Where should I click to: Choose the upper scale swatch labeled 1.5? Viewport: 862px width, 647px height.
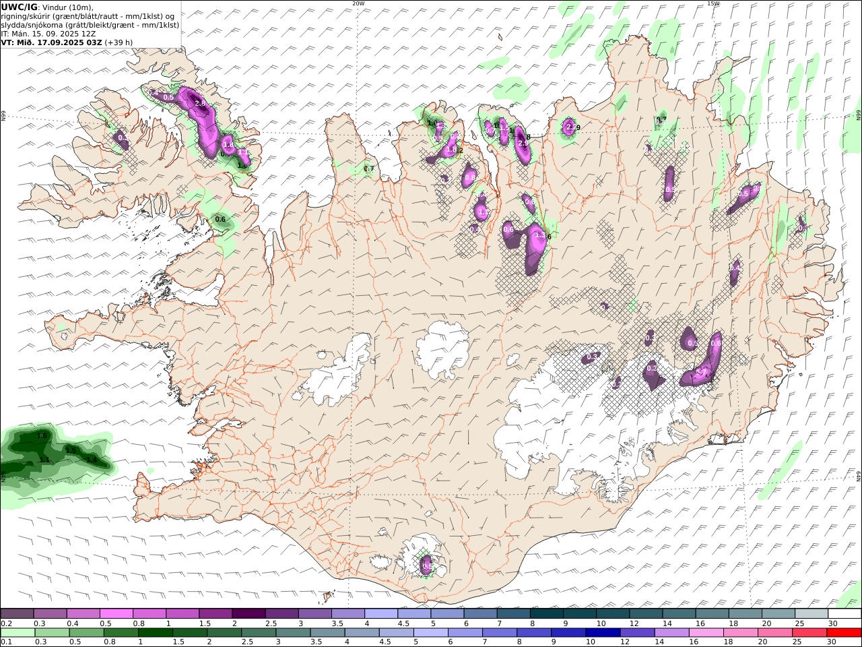[215, 614]
